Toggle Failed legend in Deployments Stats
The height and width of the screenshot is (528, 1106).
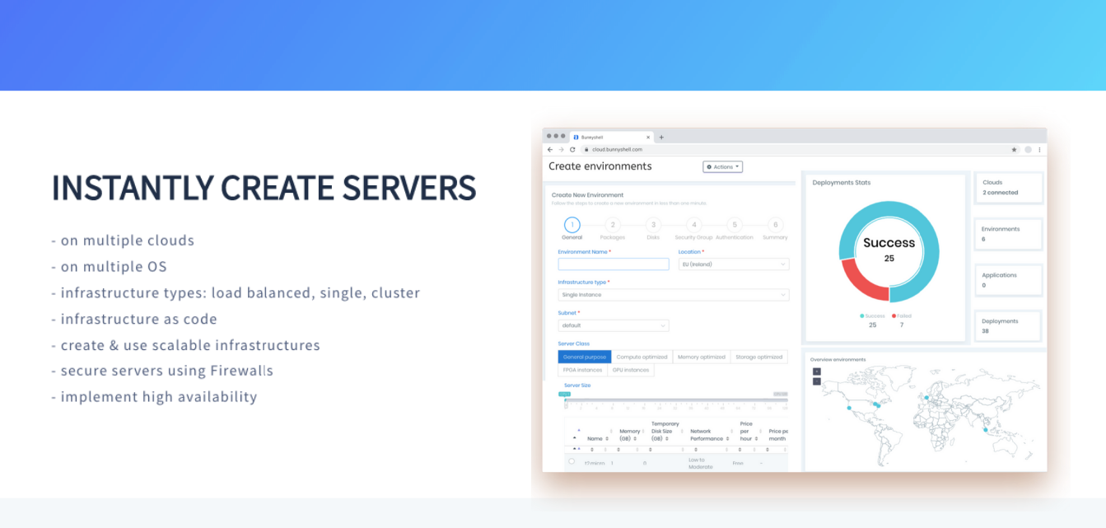(901, 315)
